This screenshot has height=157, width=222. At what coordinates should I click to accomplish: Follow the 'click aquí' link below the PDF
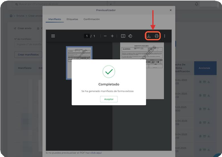coord(96,153)
